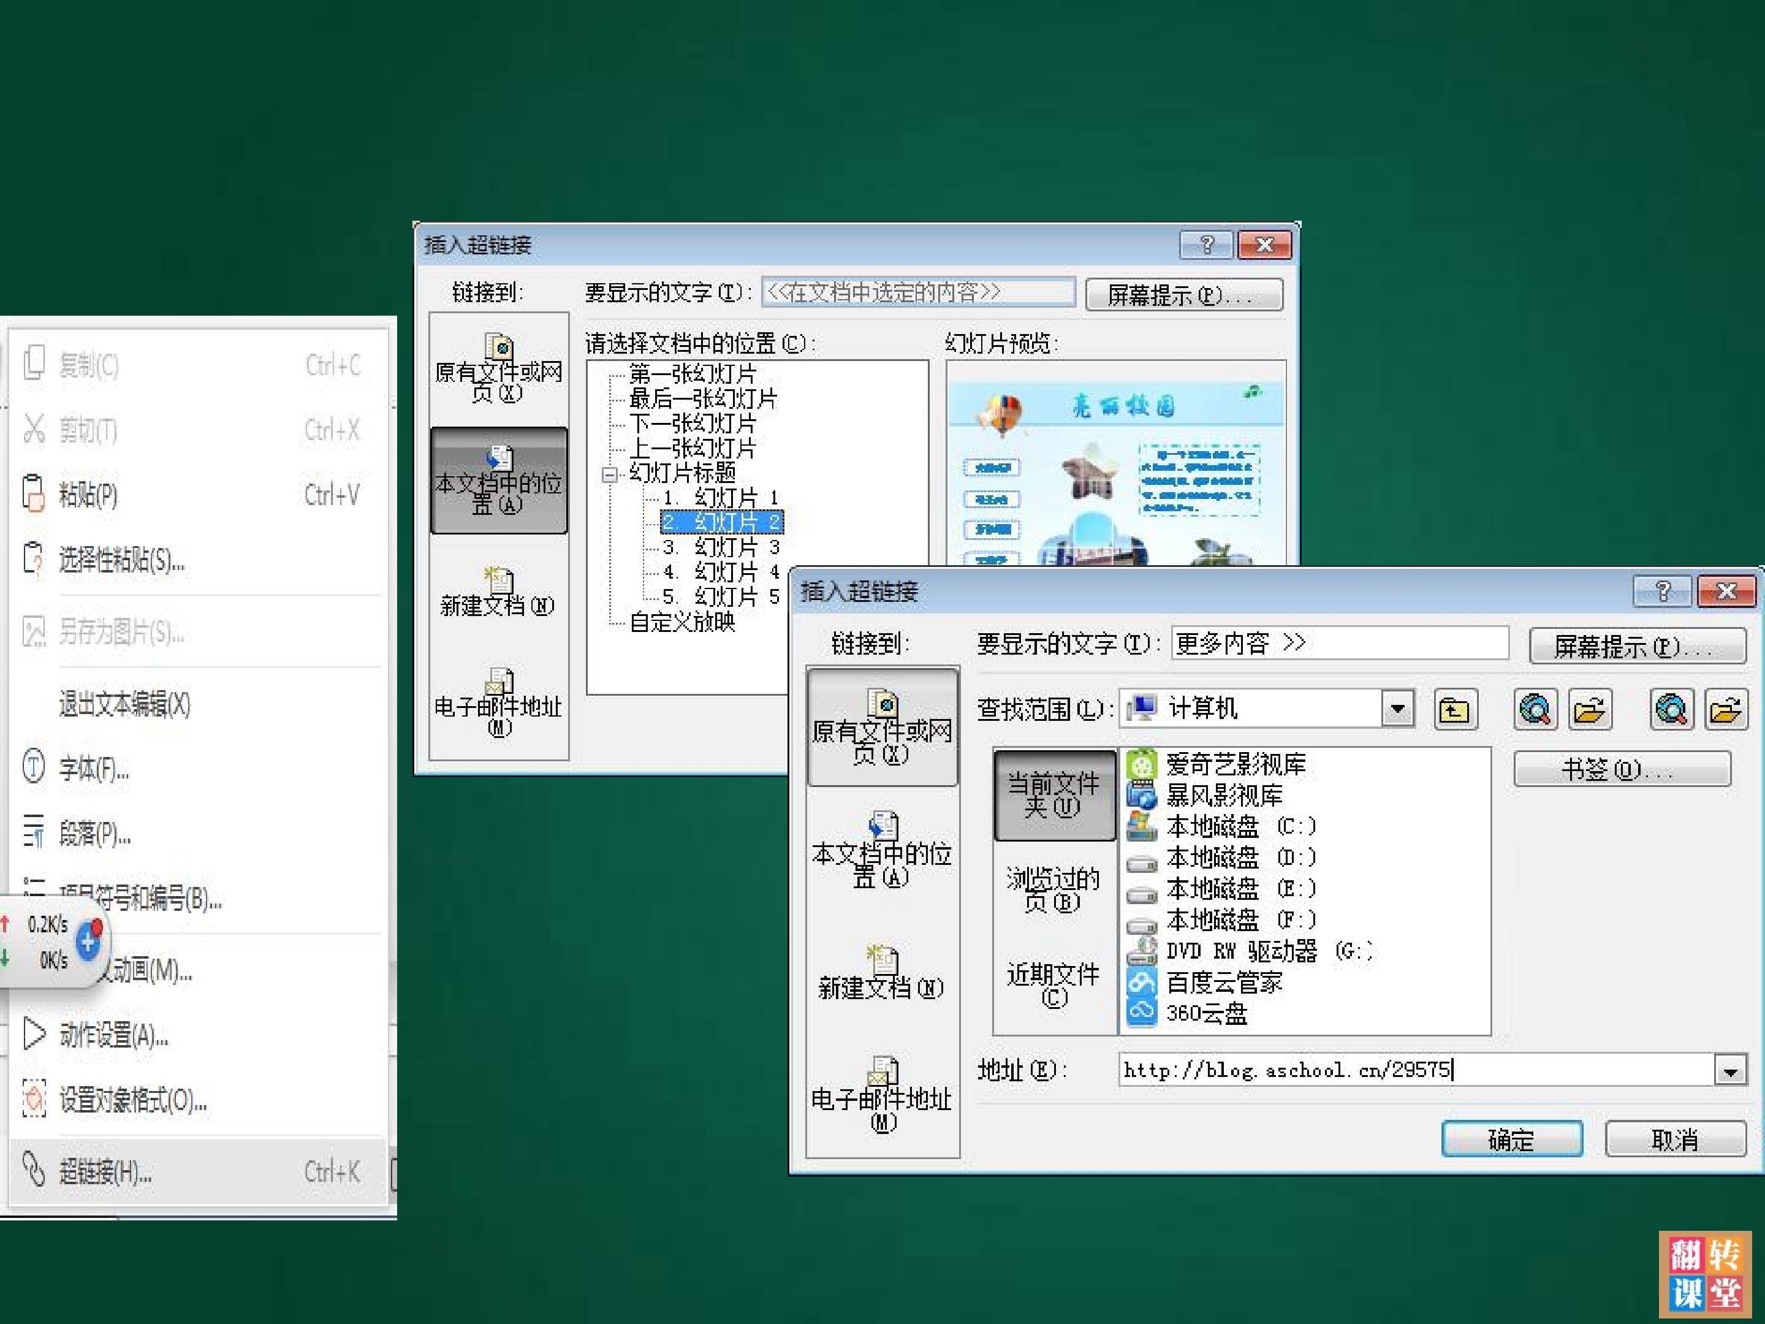Image resolution: width=1765 pixels, height=1324 pixels.
Task: Select 电子邮件地址 in front dialog sidebar
Action: tap(882, 1095)
